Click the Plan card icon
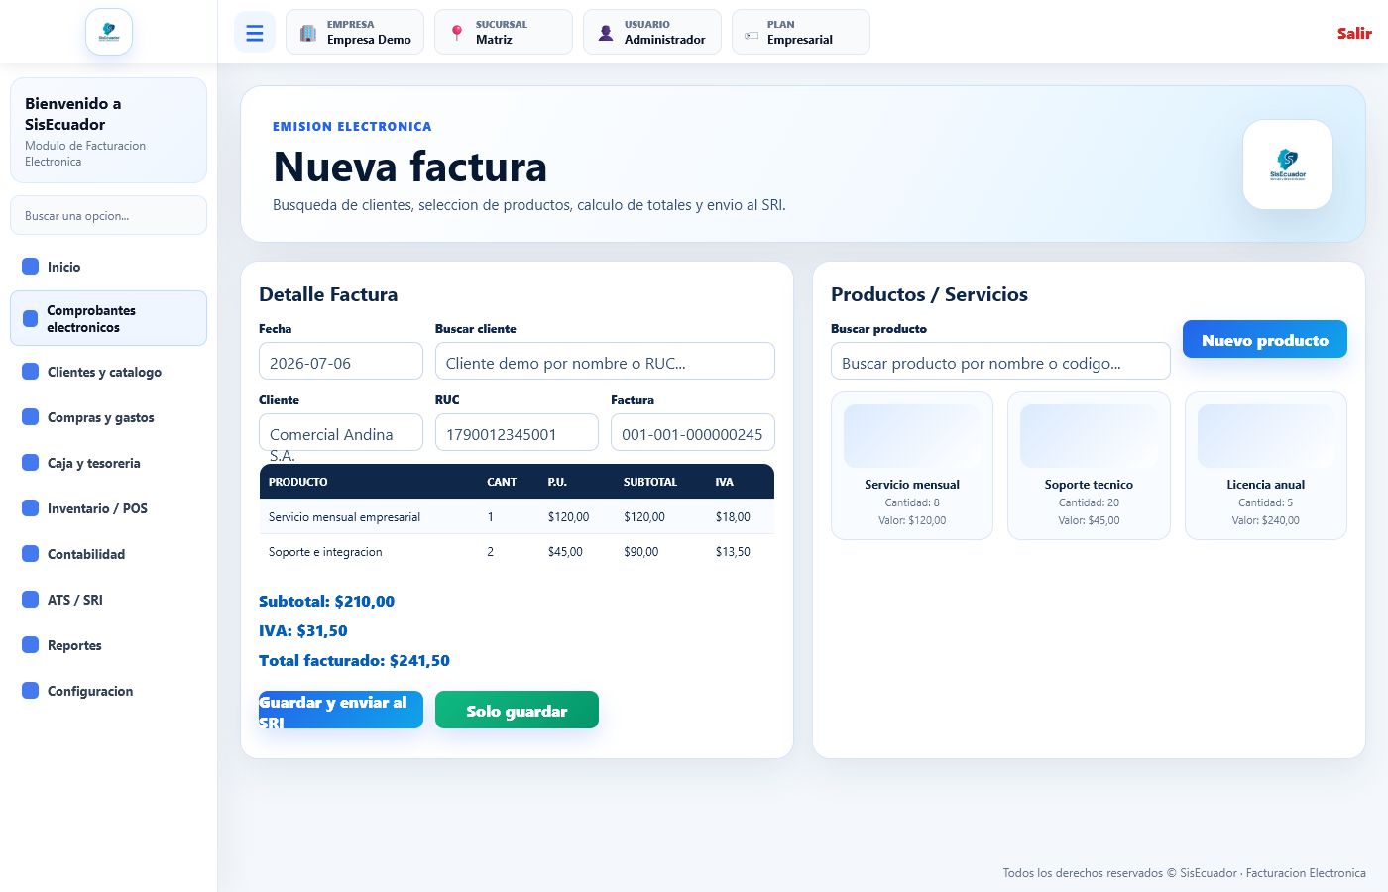 click(x=752, y=35)
